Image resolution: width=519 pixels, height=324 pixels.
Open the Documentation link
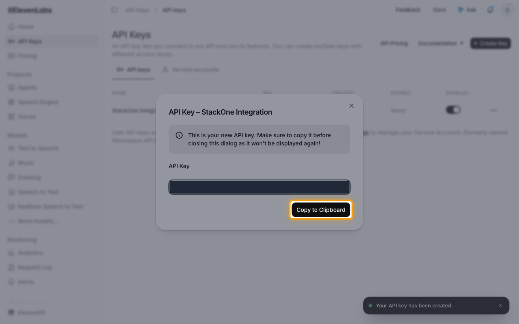441,43
